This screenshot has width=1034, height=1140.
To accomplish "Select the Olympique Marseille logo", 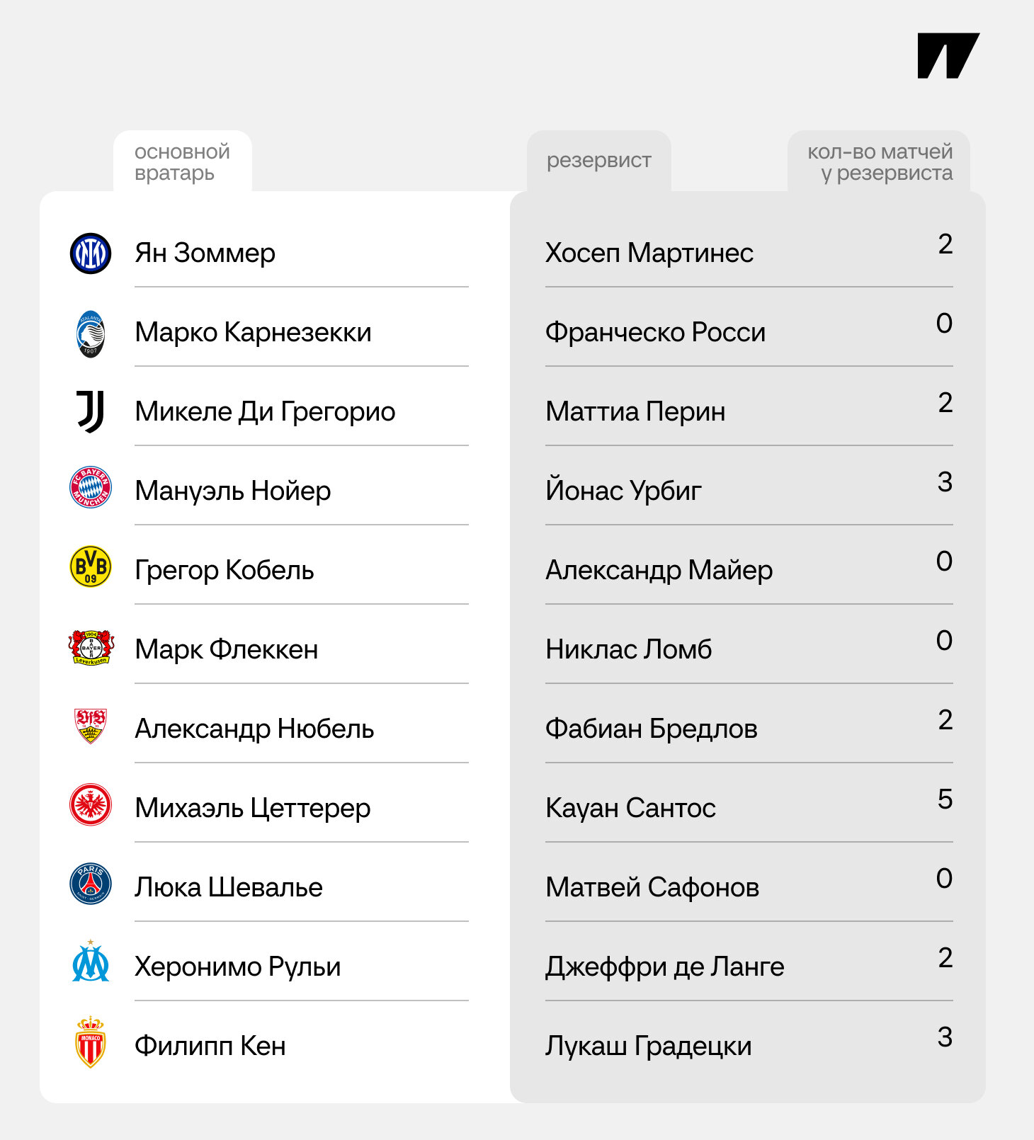I will [x=91, y=962].
